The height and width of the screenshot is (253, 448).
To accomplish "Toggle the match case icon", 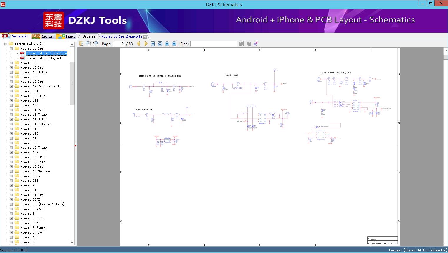I will click(x=256, y=44).
